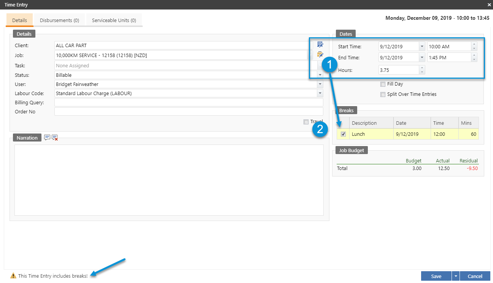Decrease the end time 1:45 PM spinner down
The image size is (493, 283).
pyautogui.click(x=474, y=60)
